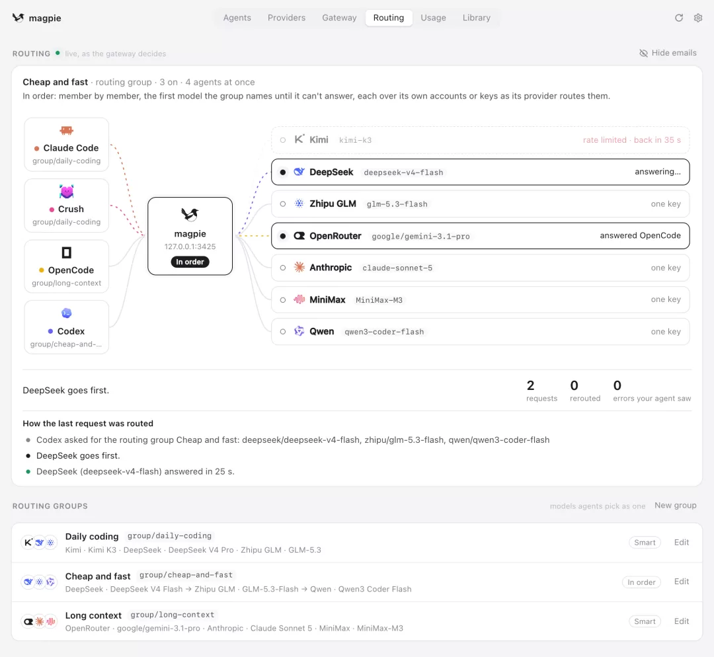This screenshot has height=657, width=714.
Task: Click the OpenCode agent square icon
Action: tap(67, 252)
